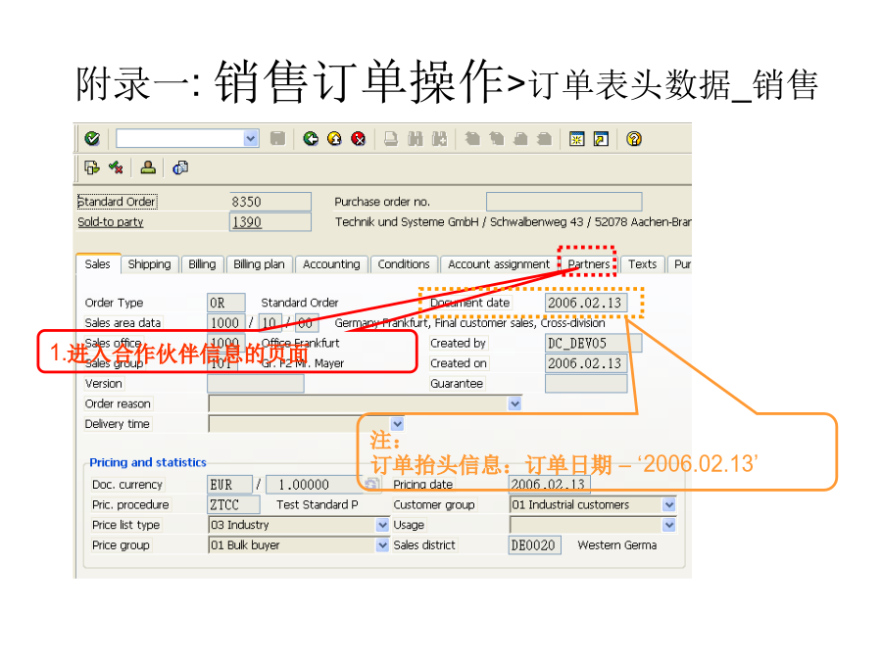This screenshot has width=882, height=661.
Task: Click the Western Germa district description
Action: tap(617, 545)
